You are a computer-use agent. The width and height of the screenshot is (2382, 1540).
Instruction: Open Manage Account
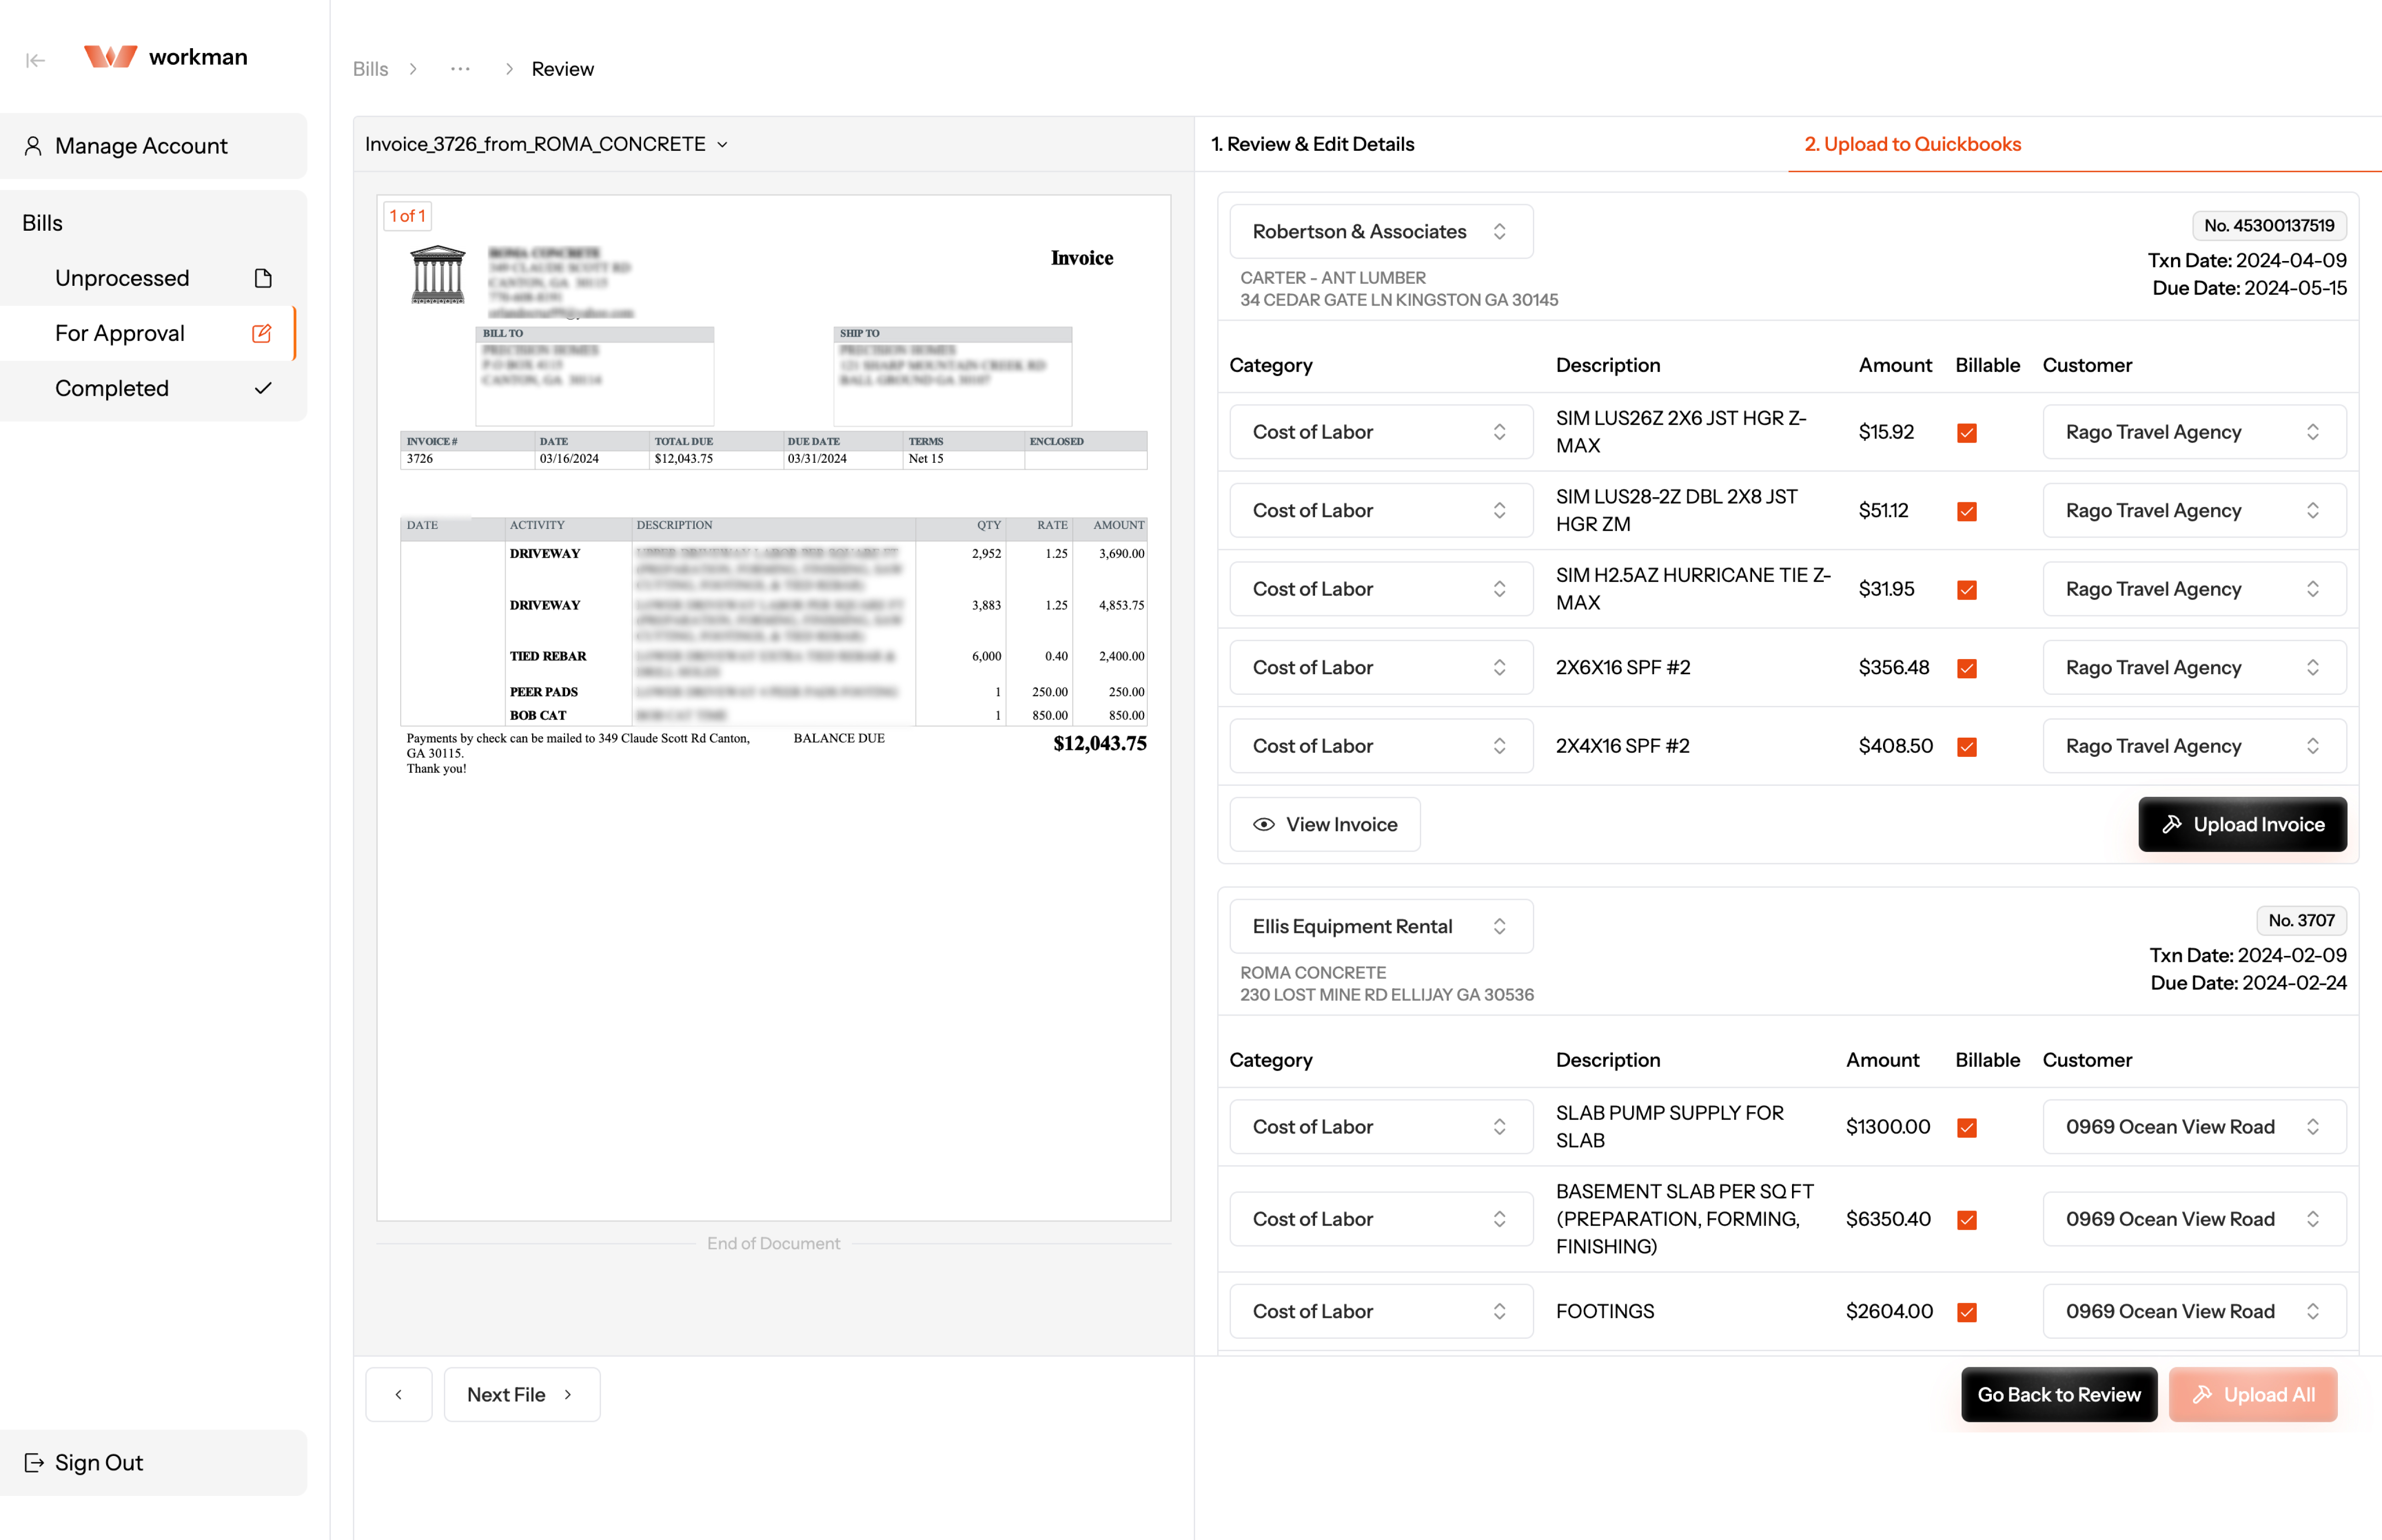154,146
